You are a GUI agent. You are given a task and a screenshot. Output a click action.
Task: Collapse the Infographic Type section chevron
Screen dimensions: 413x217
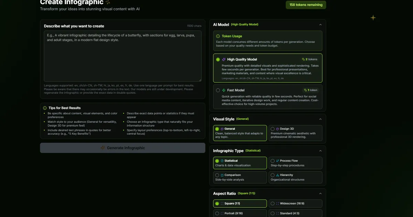pyautogui.click(x=320, y=151)
